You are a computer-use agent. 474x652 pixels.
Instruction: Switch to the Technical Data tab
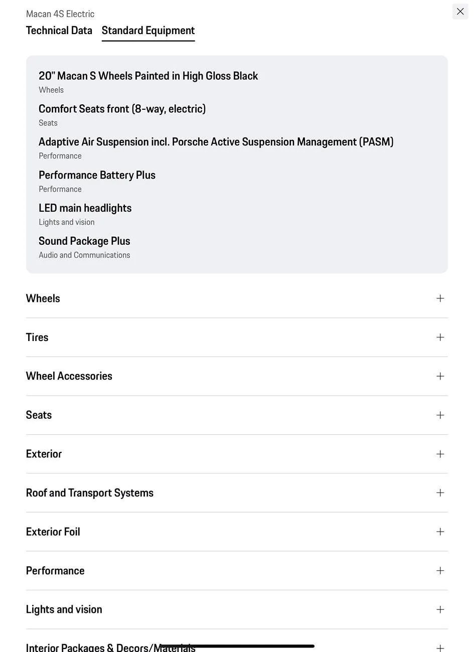(59, 31)
